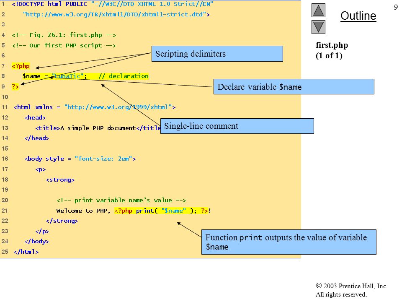Click the "// declaration" comment text
Image resolution: width=402 pixels, height=302 pixels.
[x=124, y=76]
